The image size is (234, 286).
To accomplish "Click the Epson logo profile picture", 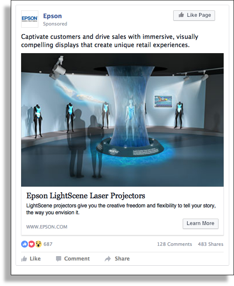I will (30, 19).
